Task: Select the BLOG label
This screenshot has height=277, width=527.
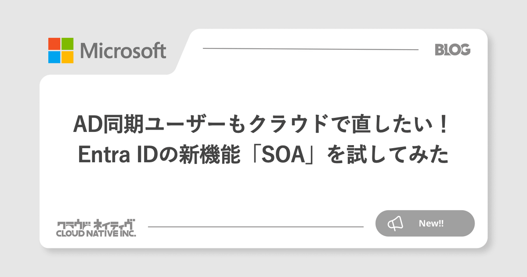Action: click(x=452, y=50)
